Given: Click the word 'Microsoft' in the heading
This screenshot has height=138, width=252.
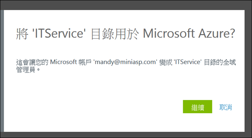Looking at the screenshot, I should (168, 33).
